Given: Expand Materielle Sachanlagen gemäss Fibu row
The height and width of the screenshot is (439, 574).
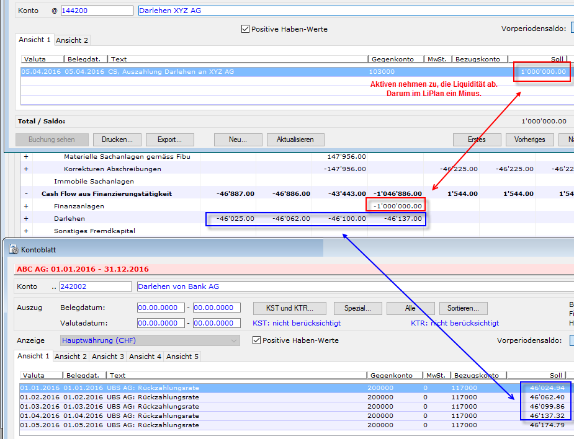Looking at the screenshot, I should point(26,157).
